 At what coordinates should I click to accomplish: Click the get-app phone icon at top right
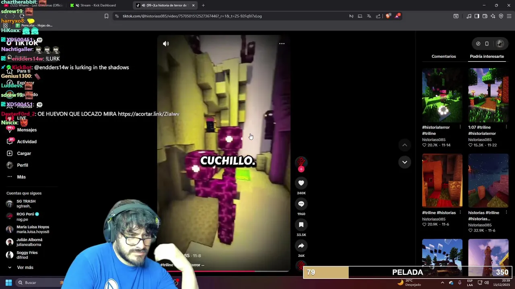coord(487,43)
